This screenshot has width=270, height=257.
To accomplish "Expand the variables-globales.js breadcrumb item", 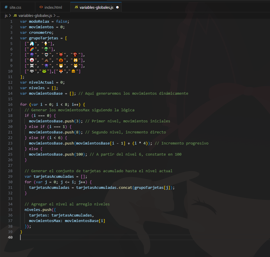I will click(35, 16).
